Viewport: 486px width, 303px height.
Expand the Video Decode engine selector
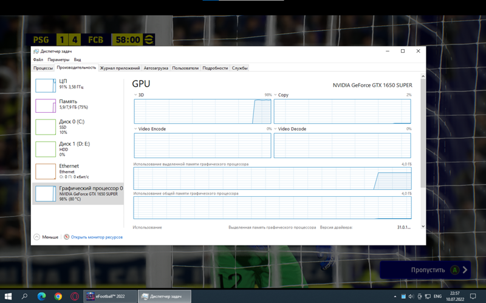(x=276, y=129)
